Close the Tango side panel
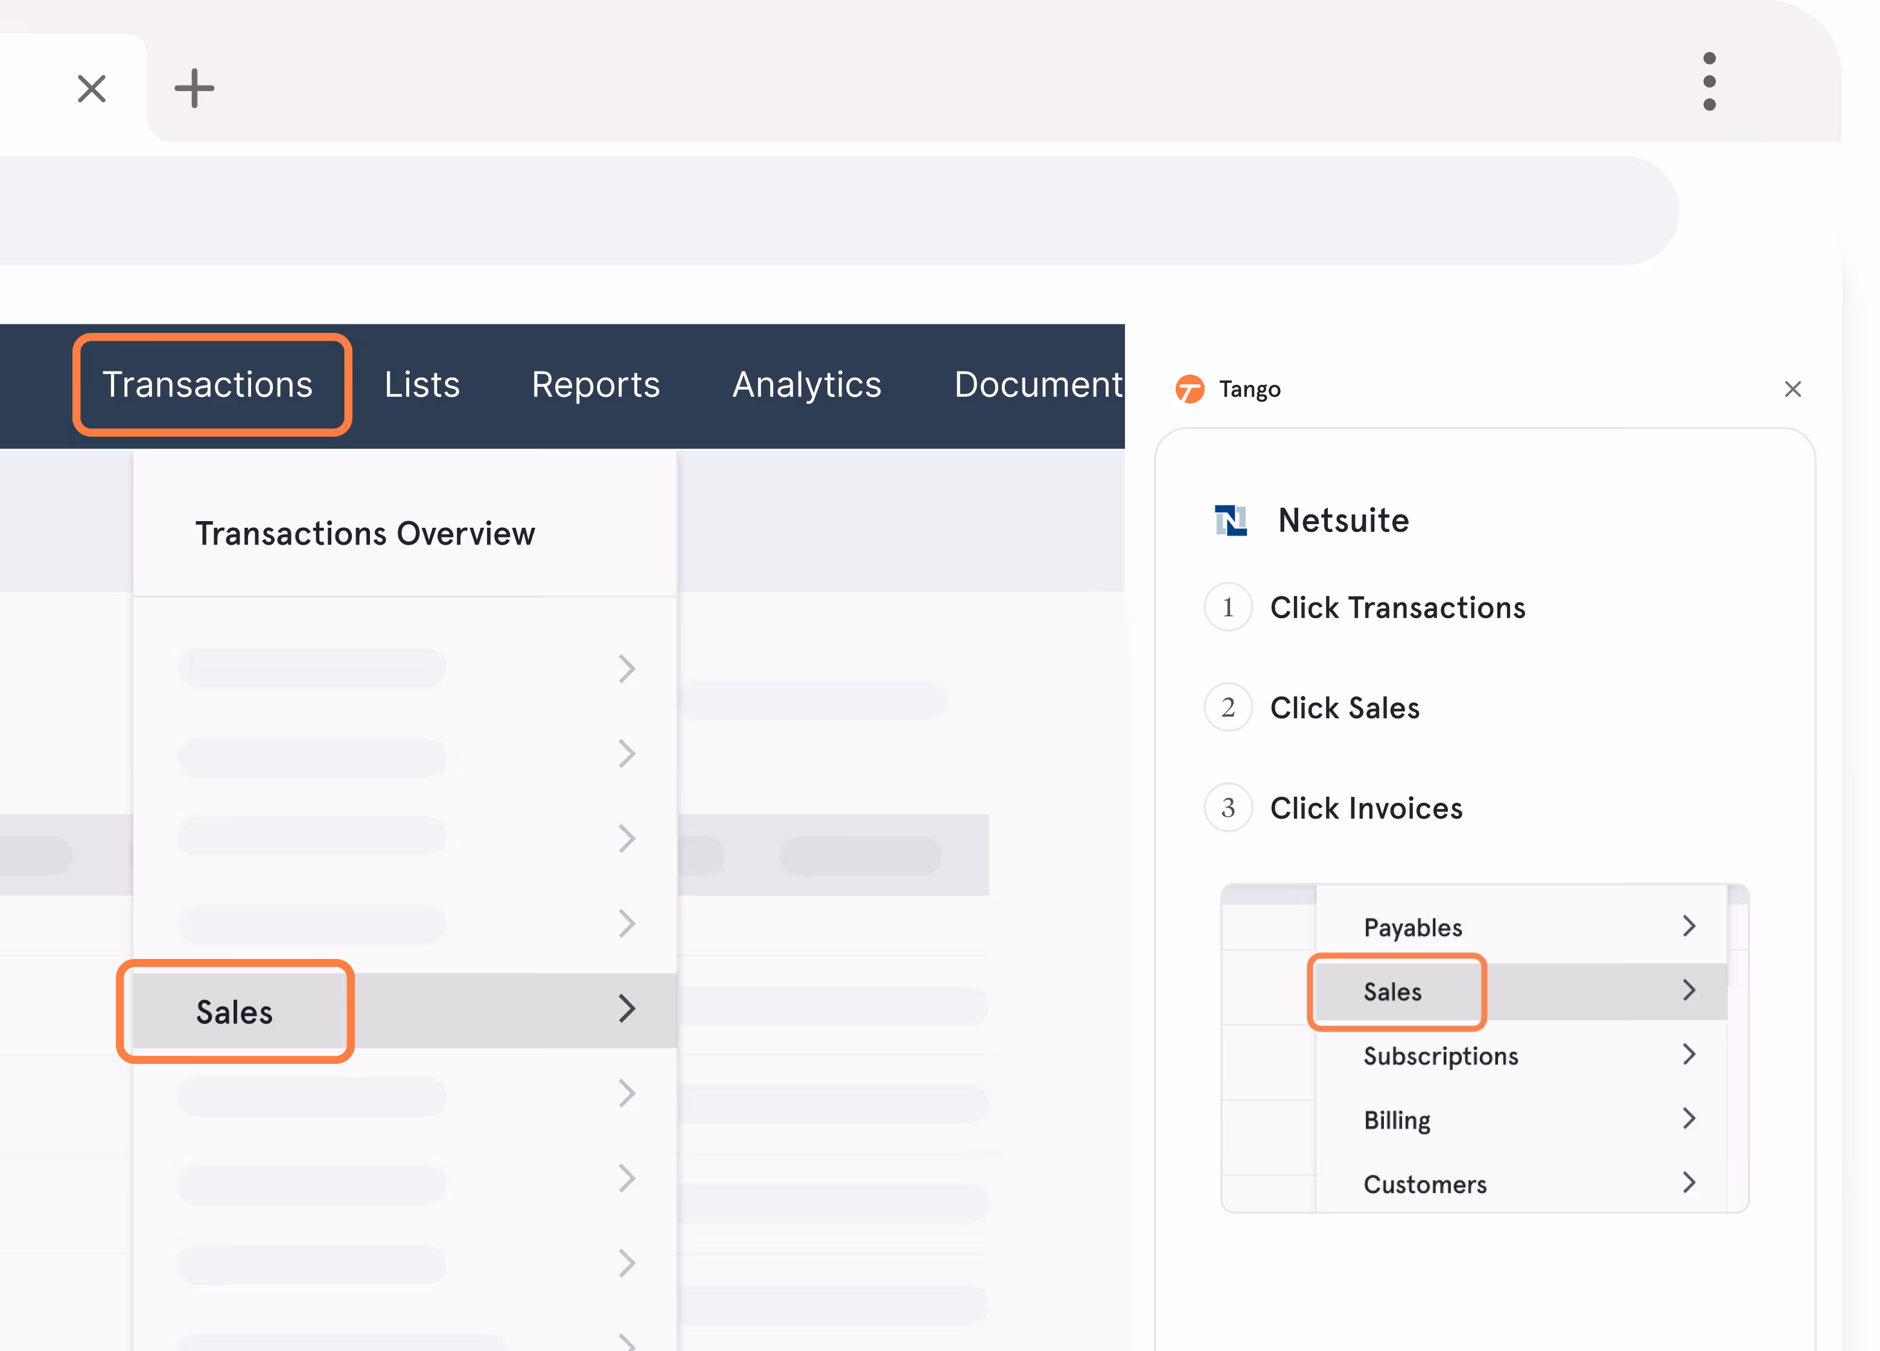This screenshot has height=1351, width=1880. click(1792, 388)
